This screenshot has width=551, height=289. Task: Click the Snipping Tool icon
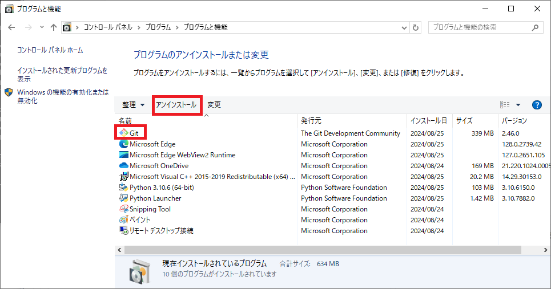123,209
